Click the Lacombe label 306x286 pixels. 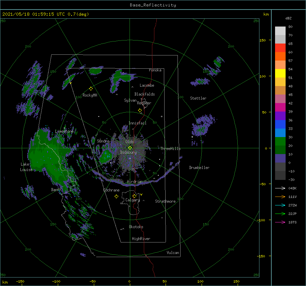(147, 85)
